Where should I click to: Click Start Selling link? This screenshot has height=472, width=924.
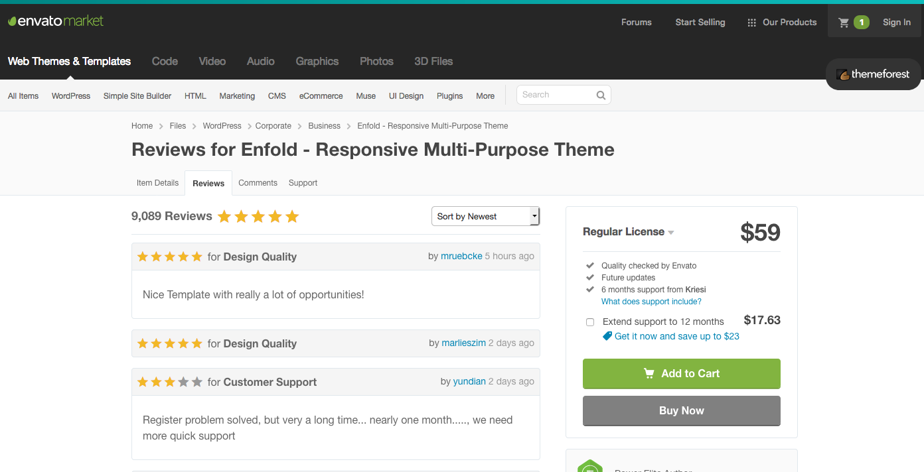click(x=700, y=23)
